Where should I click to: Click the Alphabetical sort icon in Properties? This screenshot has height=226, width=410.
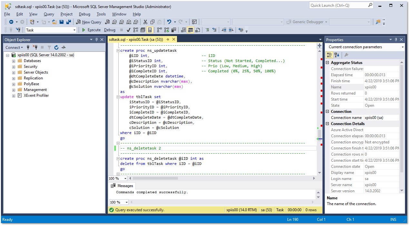[337, 55]
